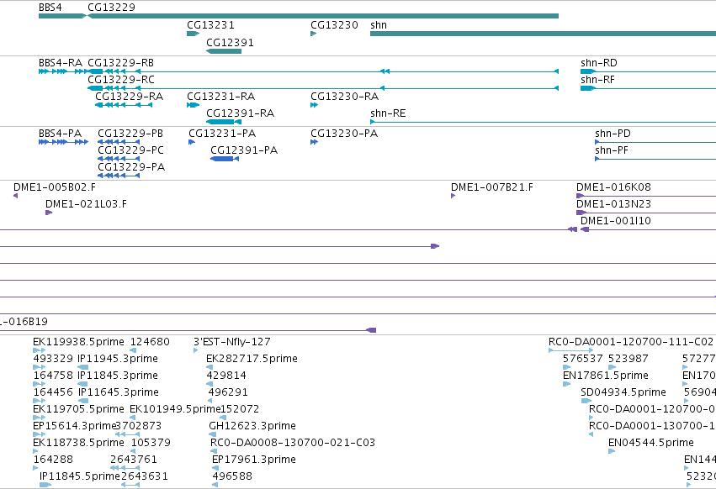Click the RC0-DA0001-120700-111-C02 EST

click(570, 350)
